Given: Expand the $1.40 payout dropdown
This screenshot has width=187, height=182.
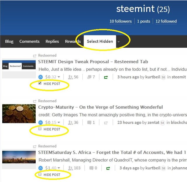Looking at the screenshot, I should pyautogui.click(x=59, y=168).
